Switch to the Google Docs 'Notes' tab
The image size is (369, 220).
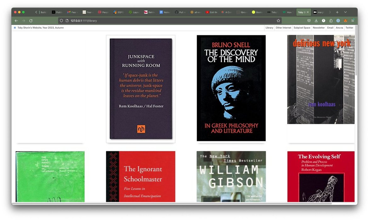(164, 12)
